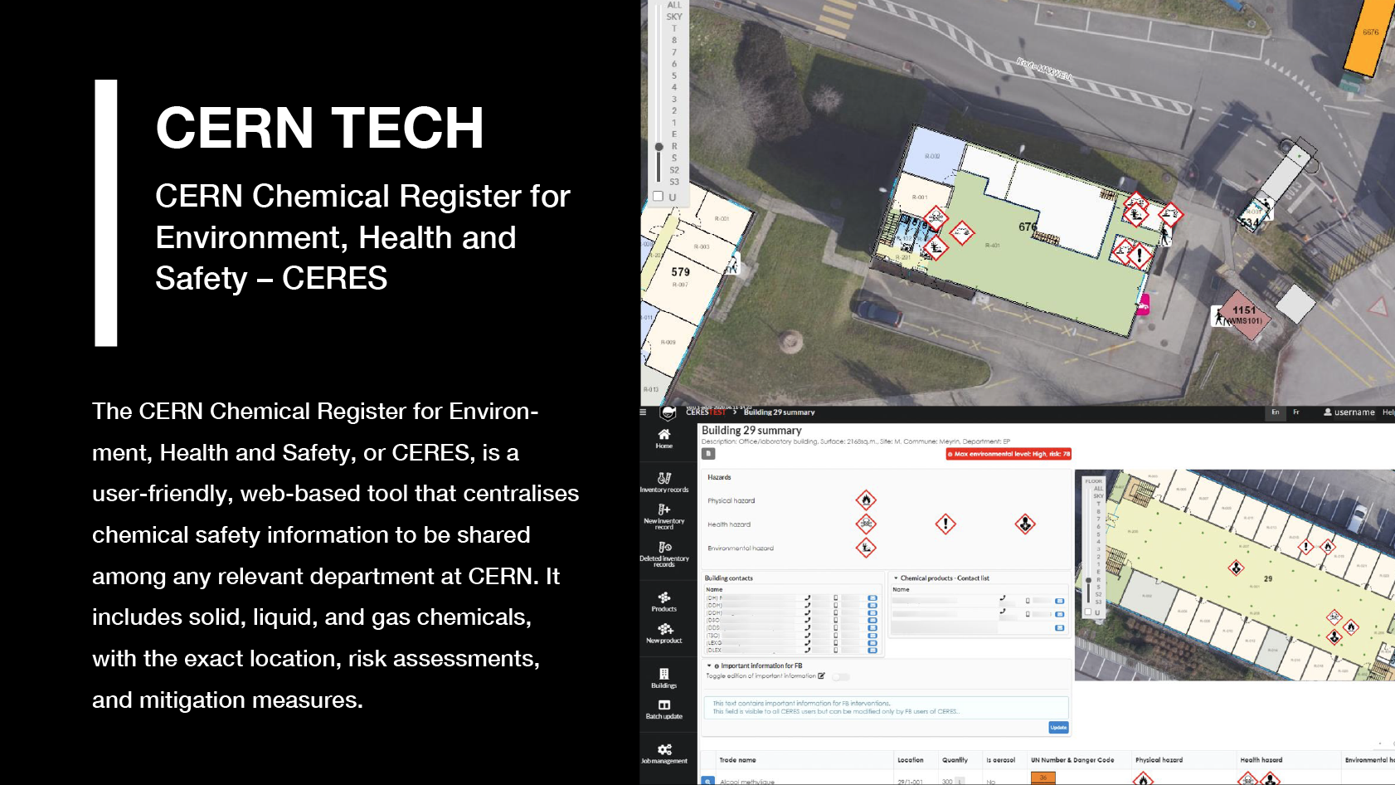
Task: Open Buildings in the sidebar
Action: 664,678
